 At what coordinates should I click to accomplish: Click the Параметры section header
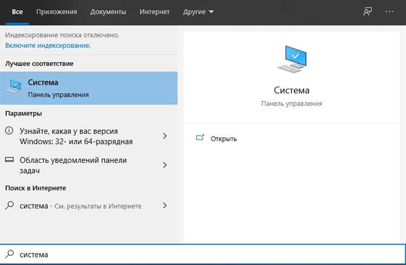click(24, 114)
